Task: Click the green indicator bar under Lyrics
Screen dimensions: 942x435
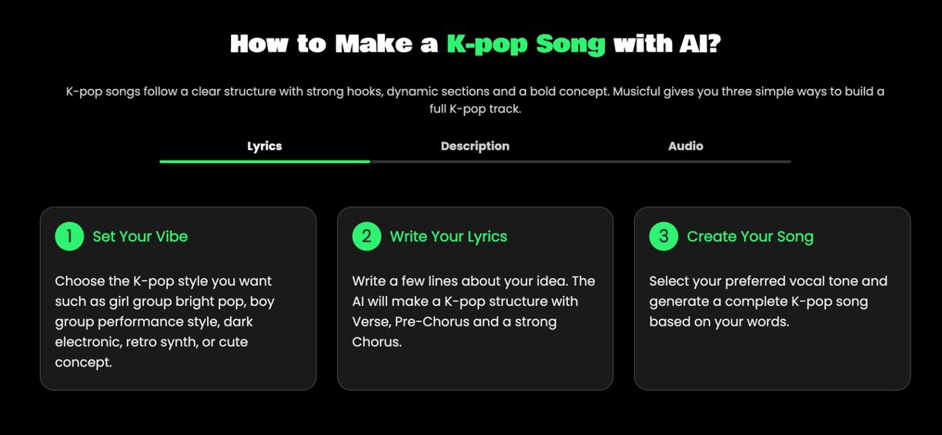Action: (265, 161)
